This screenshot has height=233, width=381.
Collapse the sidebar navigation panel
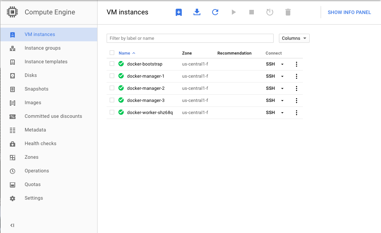[12, 225]
